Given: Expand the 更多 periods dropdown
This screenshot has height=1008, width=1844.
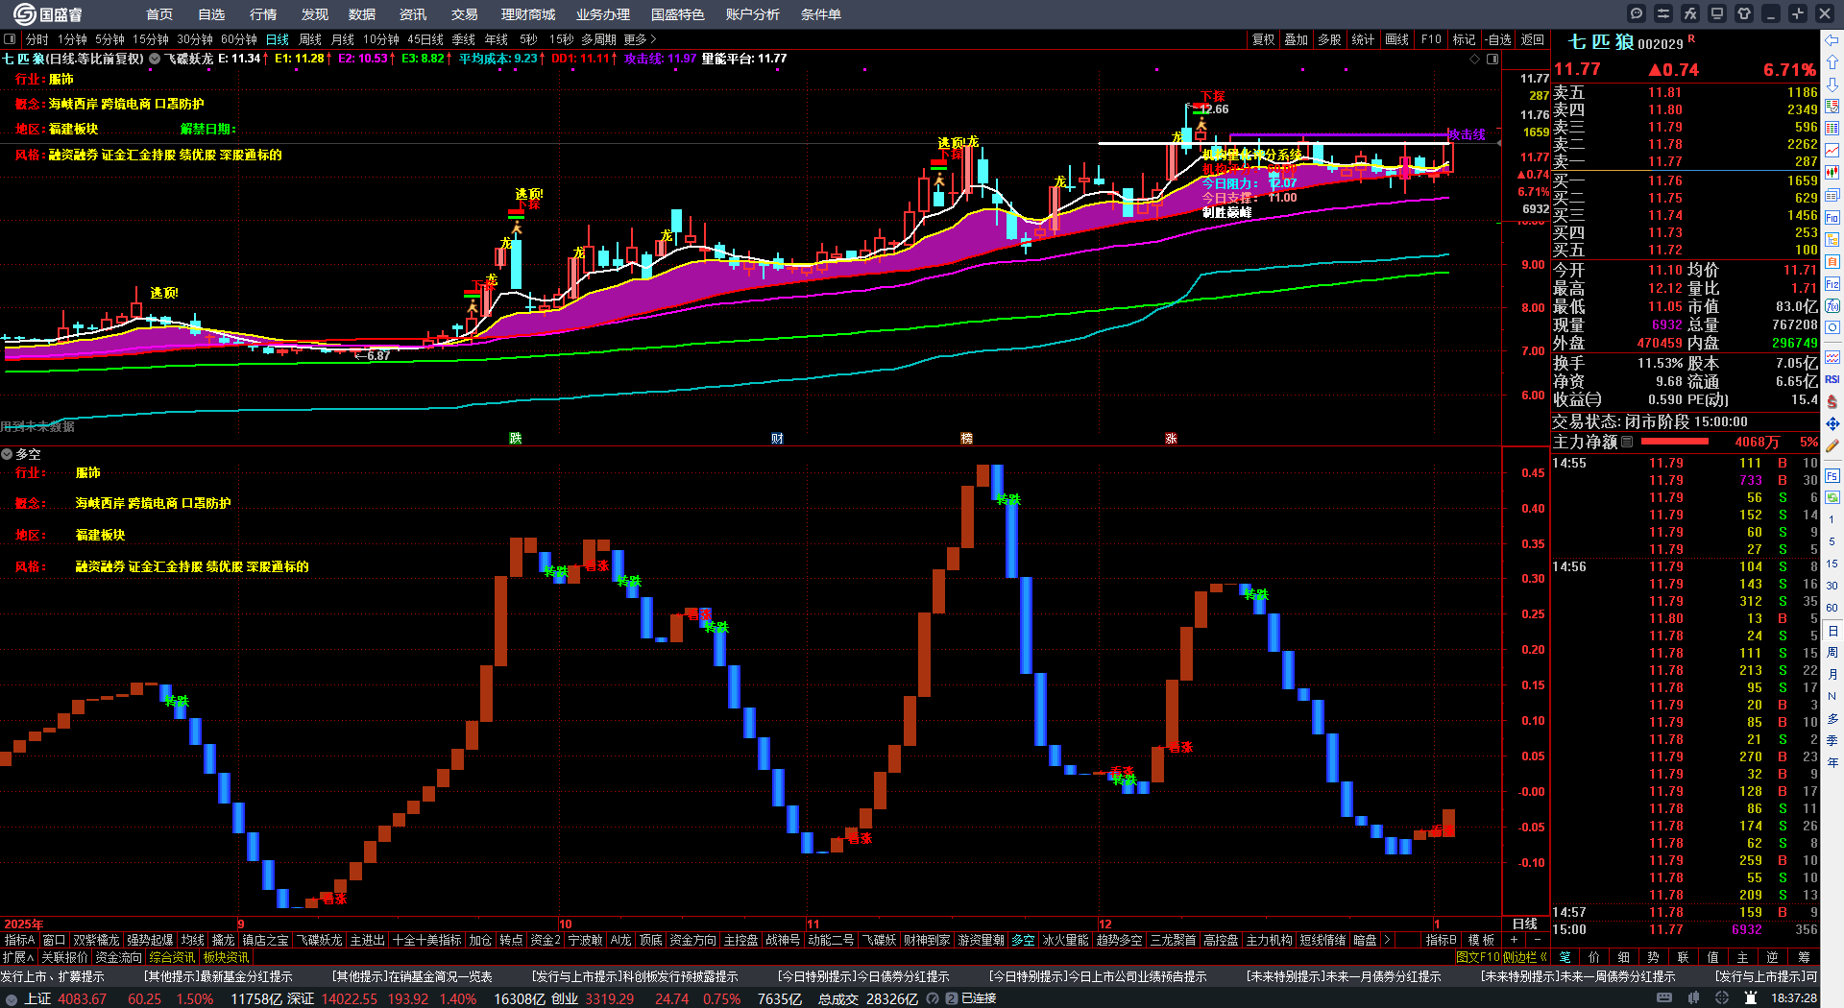Looking at the screenshot, I should pos(640,39).
